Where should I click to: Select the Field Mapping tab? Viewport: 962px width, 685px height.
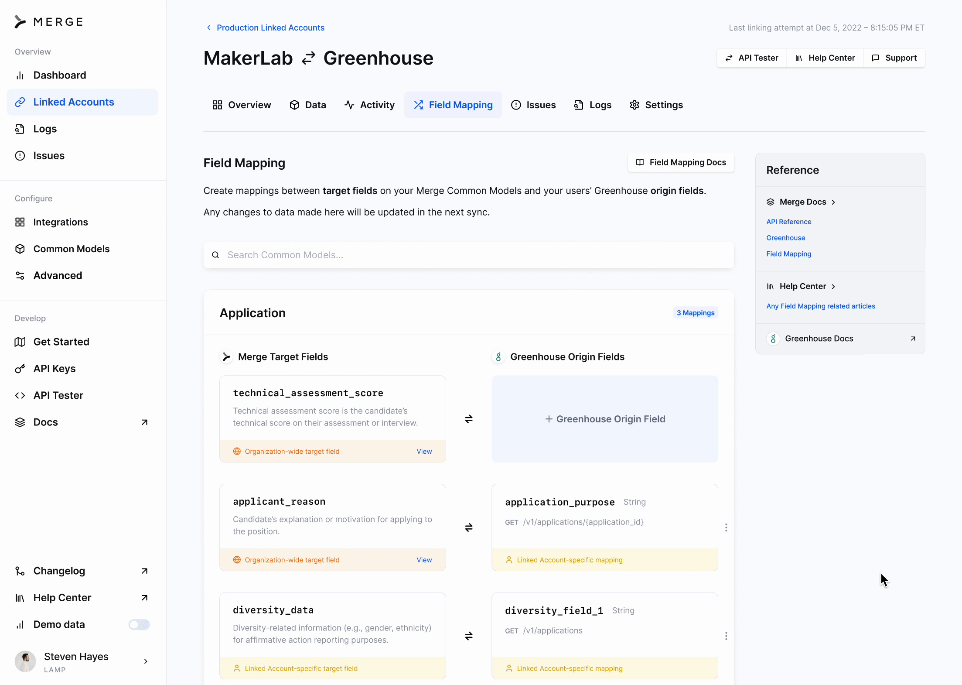click(x=453, y=105)
